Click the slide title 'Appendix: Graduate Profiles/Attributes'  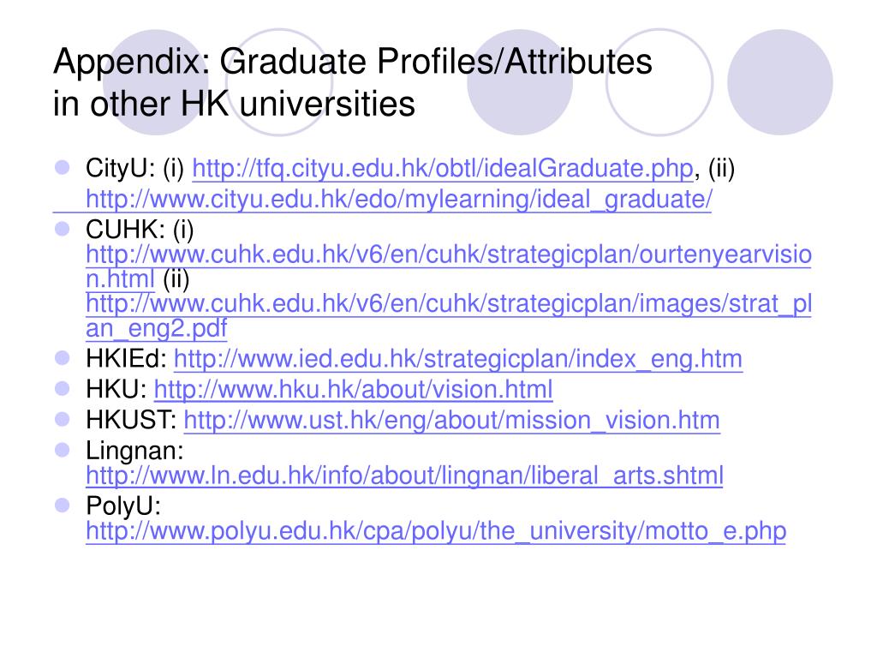coord(352,61)
